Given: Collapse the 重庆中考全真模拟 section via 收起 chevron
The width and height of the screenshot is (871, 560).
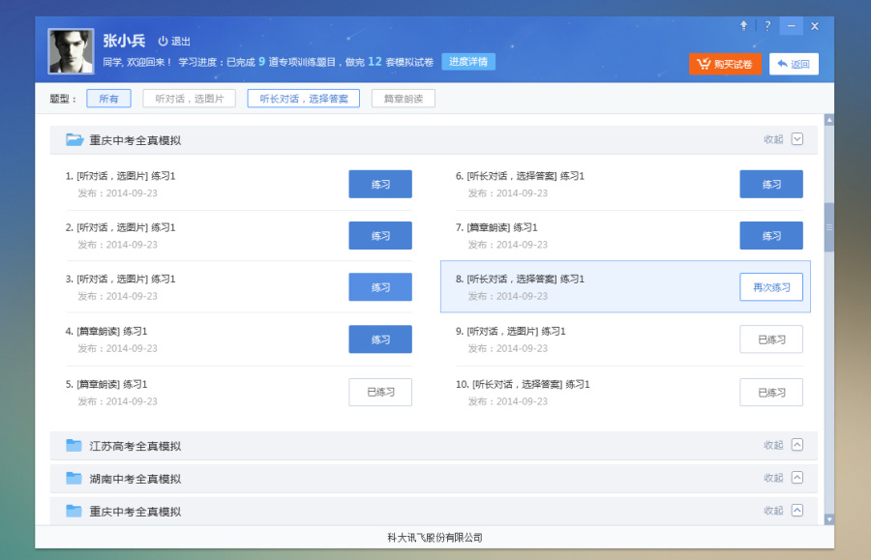Looking at the screenshot, I should (x=796, y=139).
